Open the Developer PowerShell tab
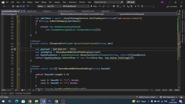Screen dimensions: 185x104 pos(23,93)
